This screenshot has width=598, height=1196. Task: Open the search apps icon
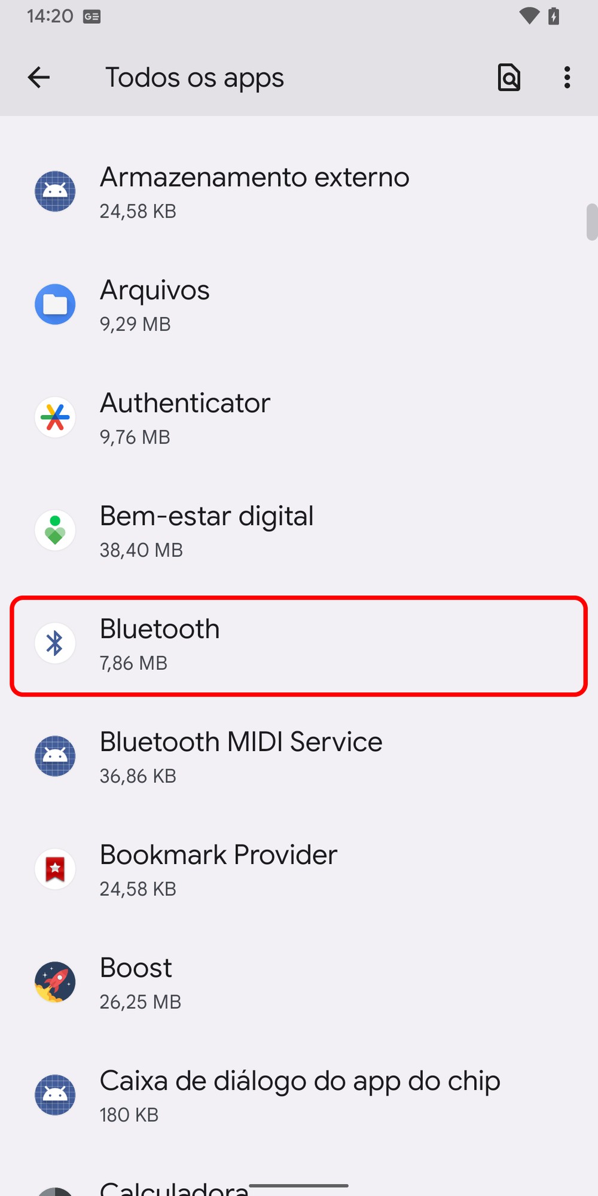509,77
